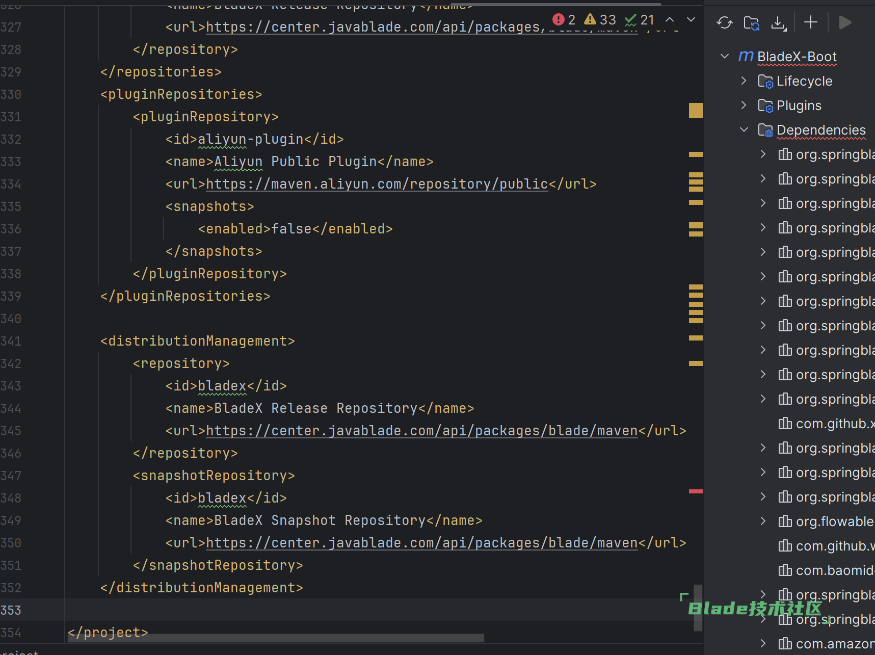Expand the first org.springbla dependency
The height and width of the screenshot is (655, 875).
763,154
